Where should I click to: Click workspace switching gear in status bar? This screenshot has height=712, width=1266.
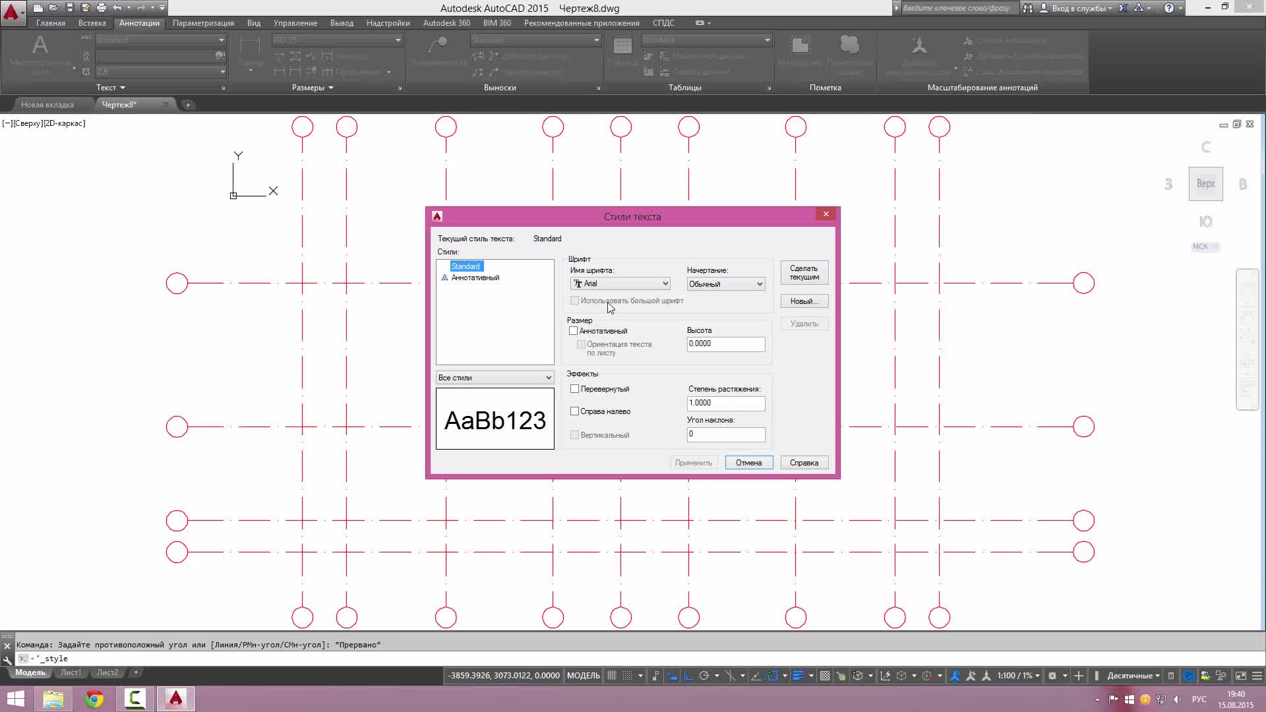click(1052, 676)
